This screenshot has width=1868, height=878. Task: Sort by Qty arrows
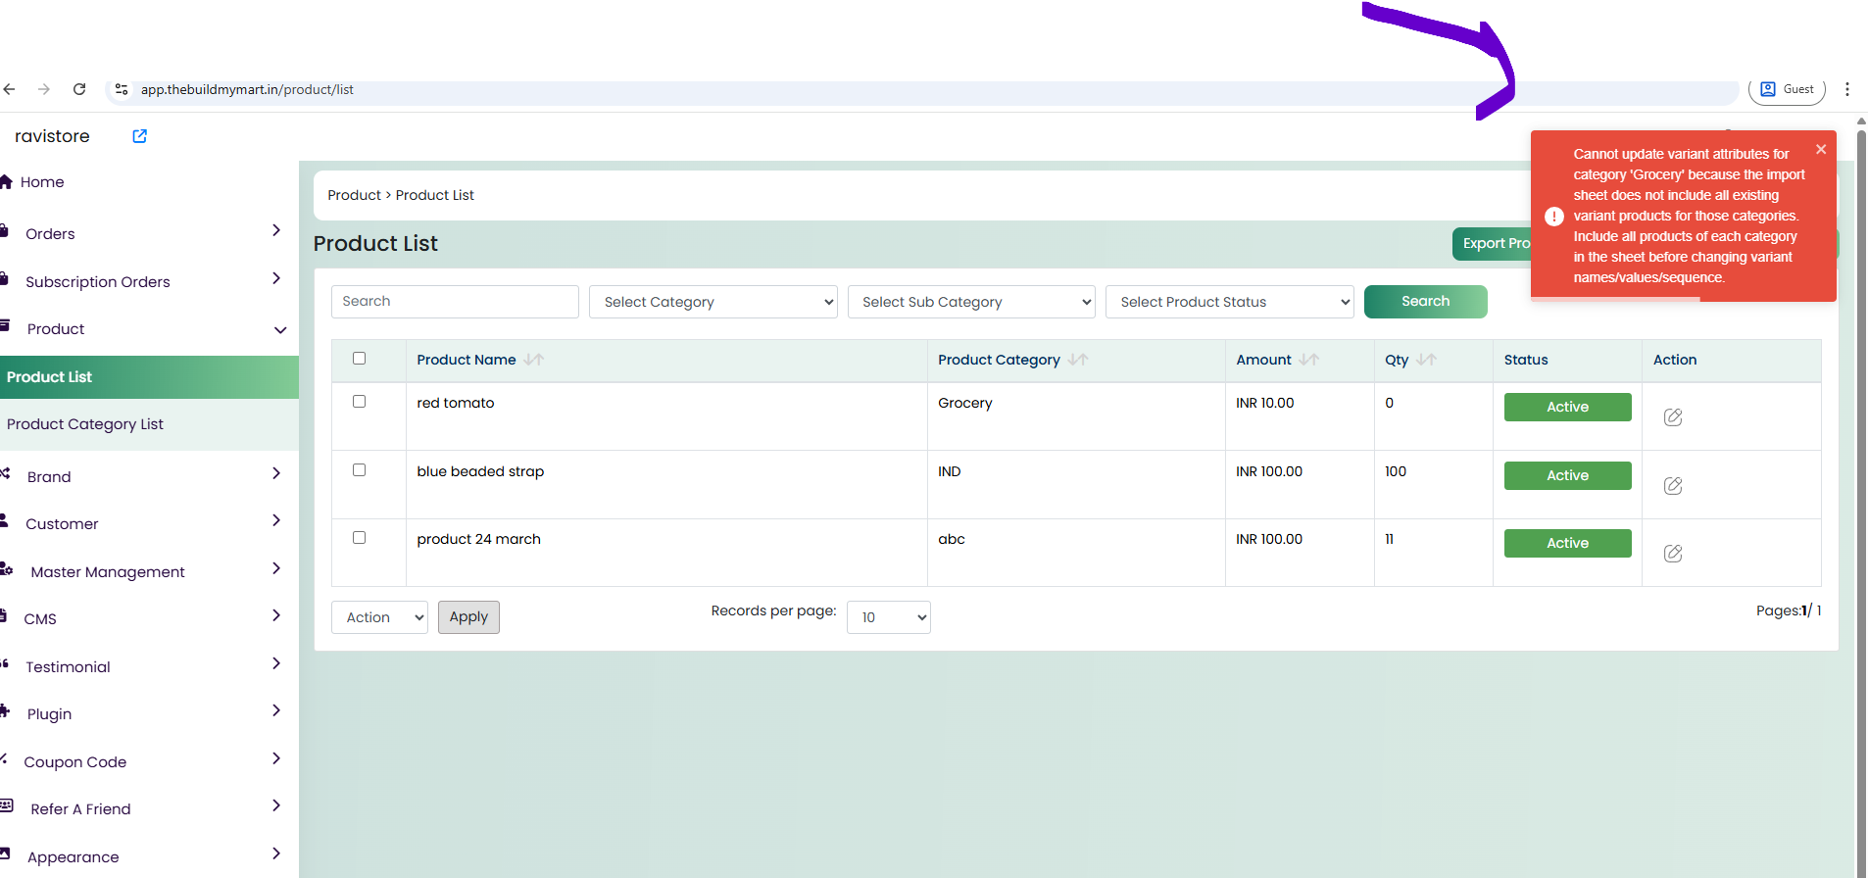coord(1427,360)
